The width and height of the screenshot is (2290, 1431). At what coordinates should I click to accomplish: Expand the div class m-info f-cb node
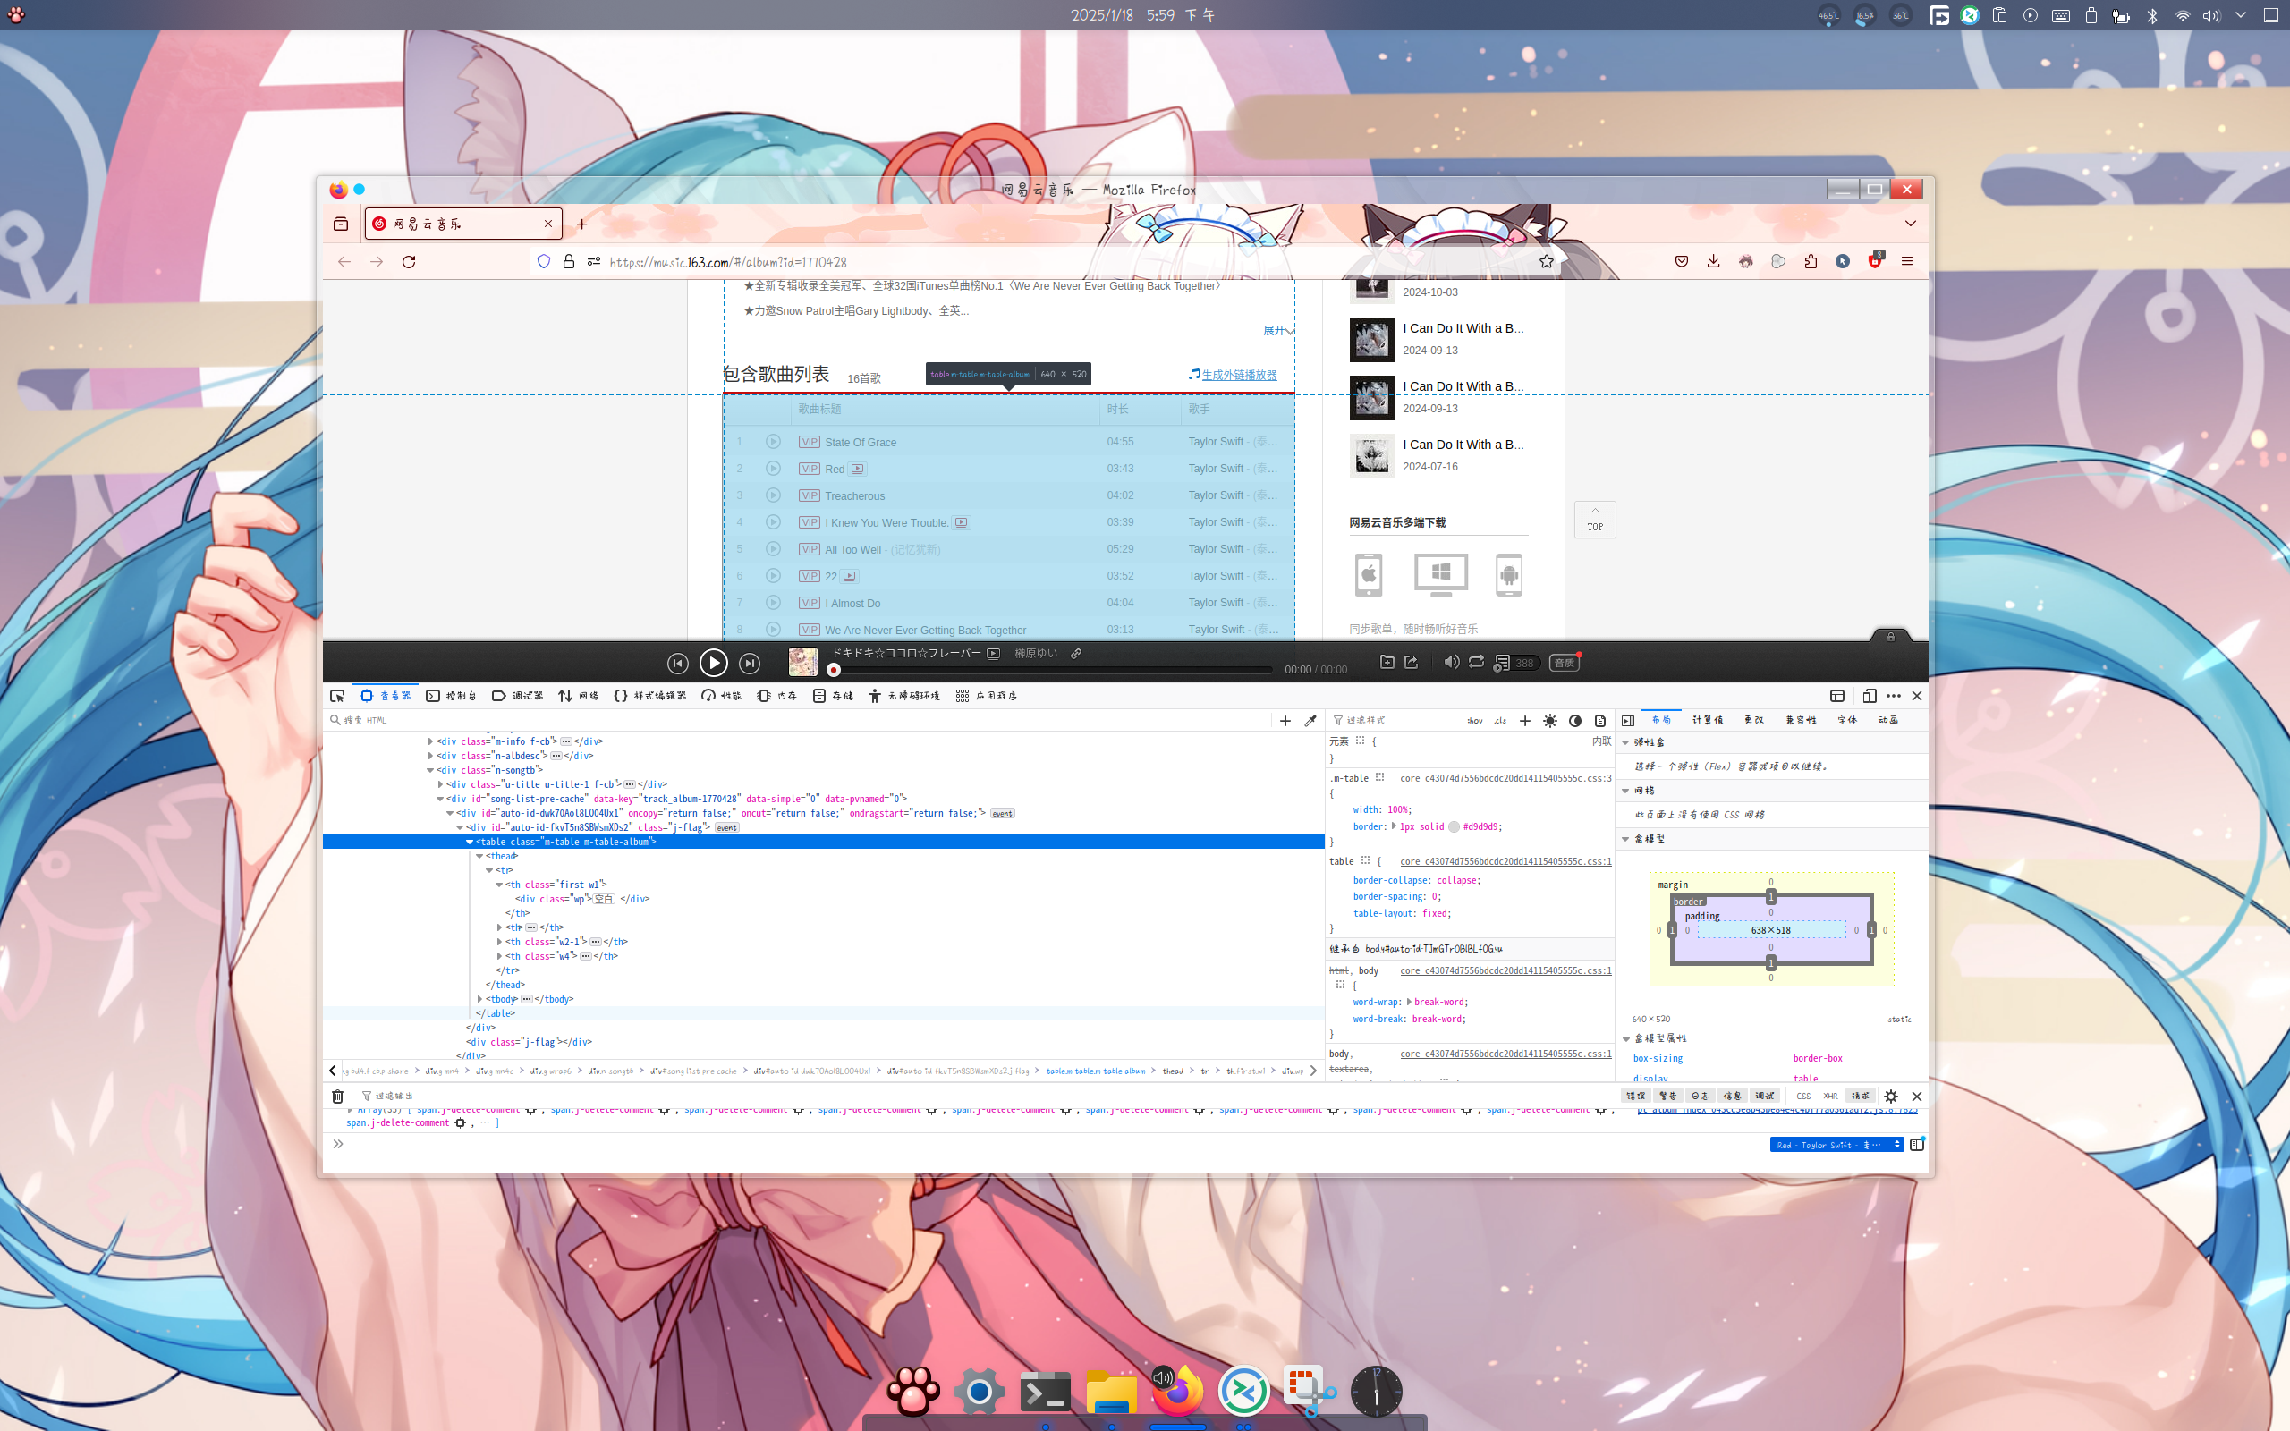(x=430, y=742)
